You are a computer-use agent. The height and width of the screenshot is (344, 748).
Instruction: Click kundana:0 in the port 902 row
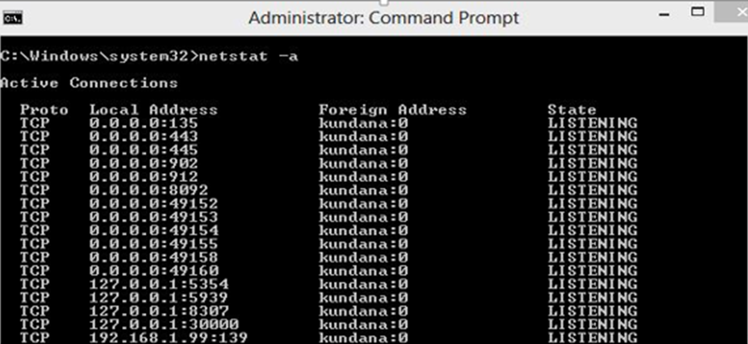coord(363,163)
